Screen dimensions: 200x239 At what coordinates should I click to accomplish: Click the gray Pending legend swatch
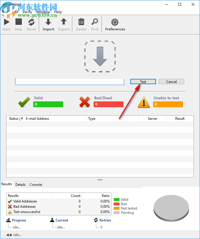[x=117, y=213]
